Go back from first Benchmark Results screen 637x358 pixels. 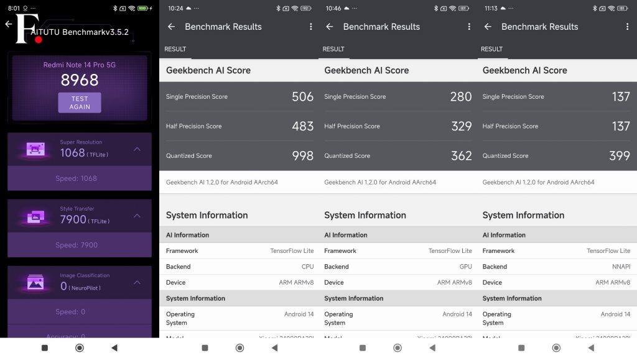172,26
